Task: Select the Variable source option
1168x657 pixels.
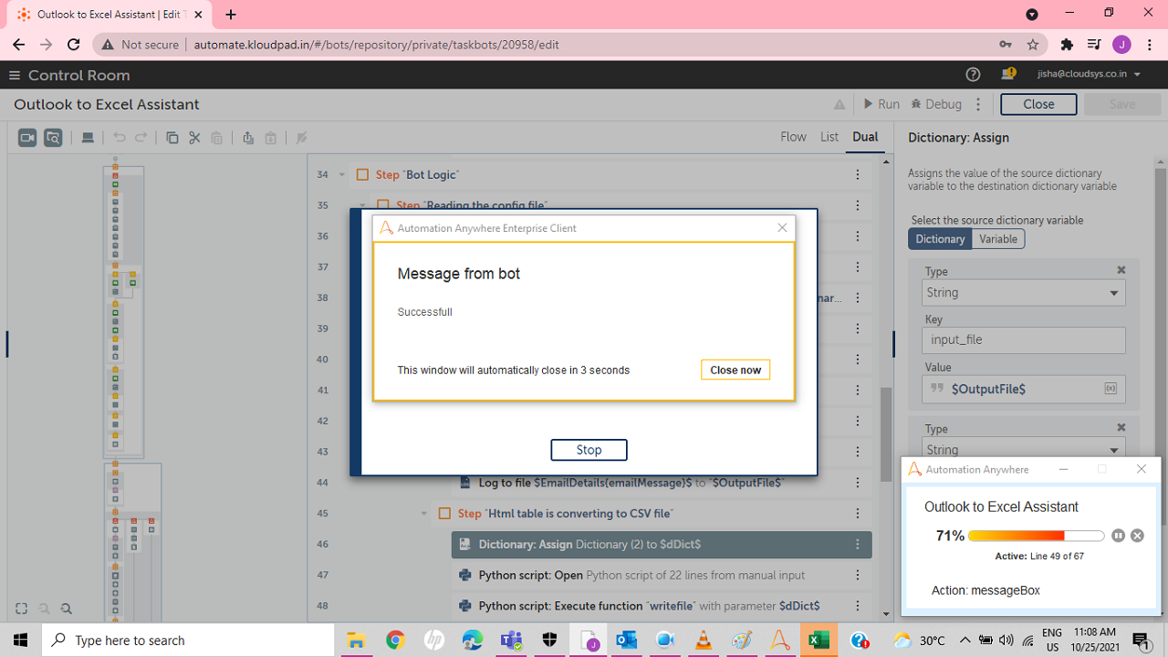Action: (998, 239)
